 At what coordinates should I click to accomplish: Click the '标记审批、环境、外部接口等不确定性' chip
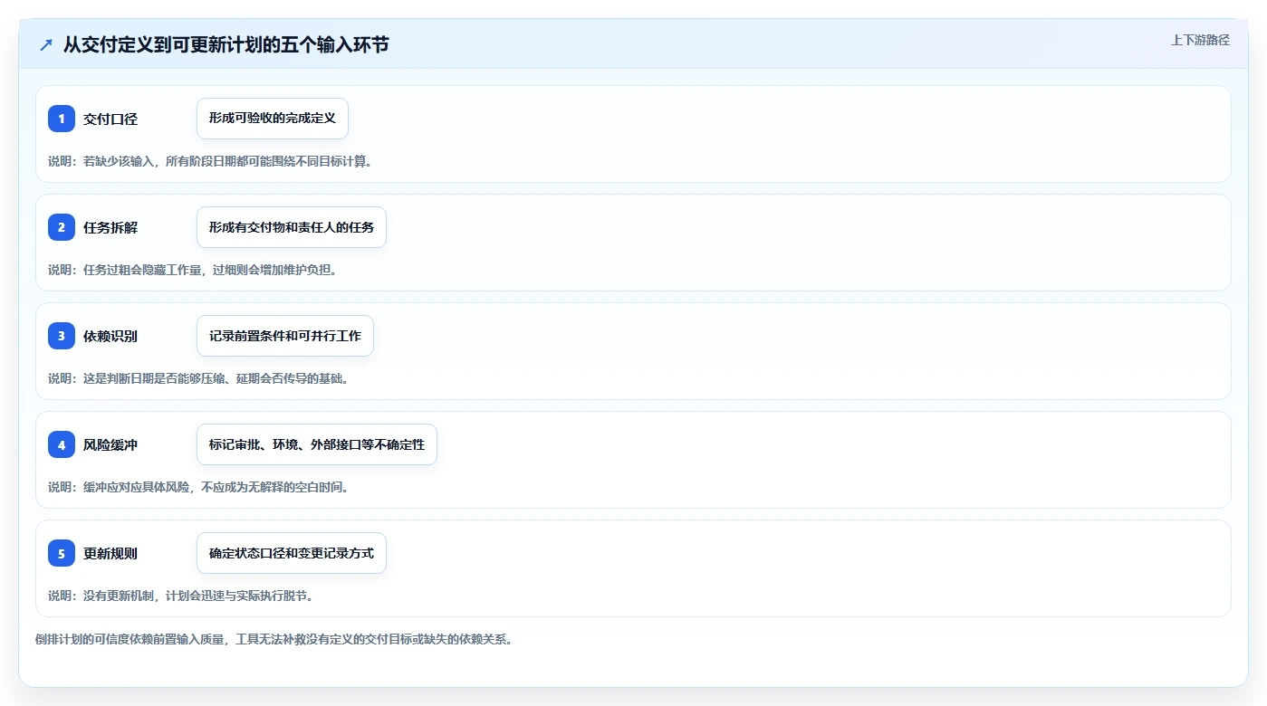(317, 444)
